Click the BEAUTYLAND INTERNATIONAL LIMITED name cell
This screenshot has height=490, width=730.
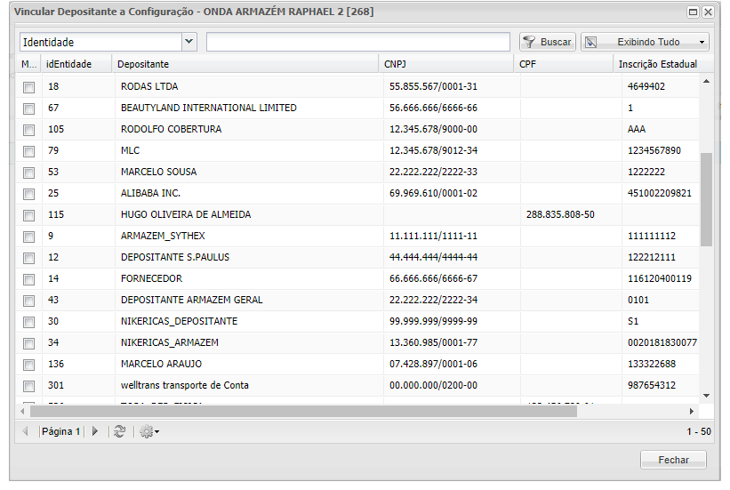209,108
